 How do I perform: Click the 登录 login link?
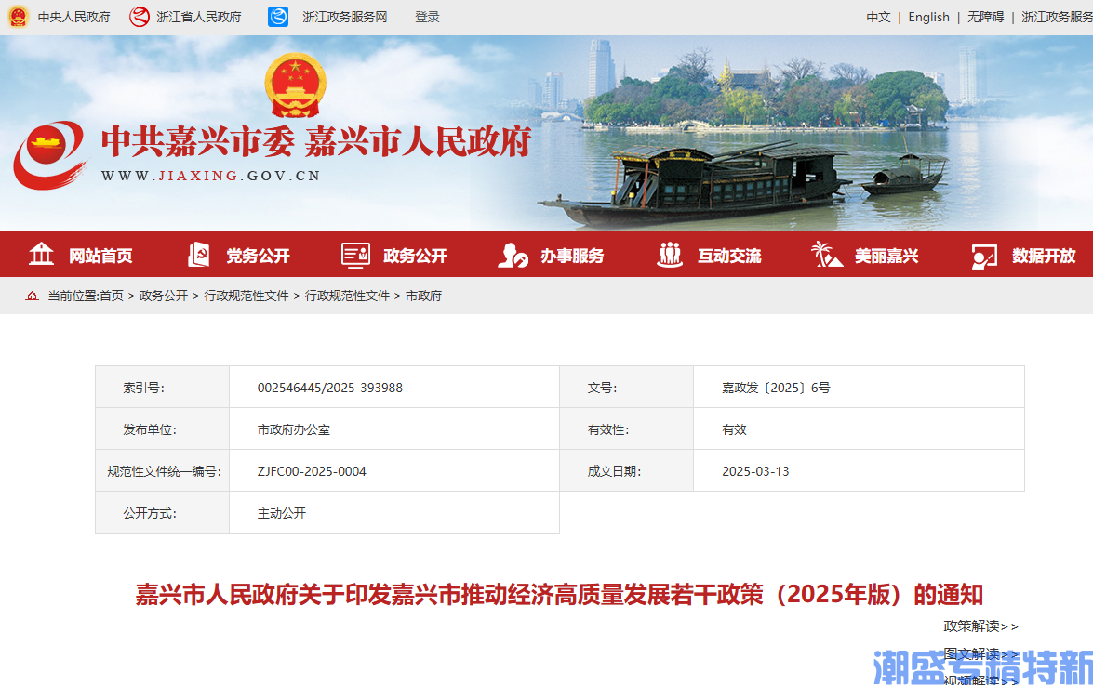click(x=427, y=17)
